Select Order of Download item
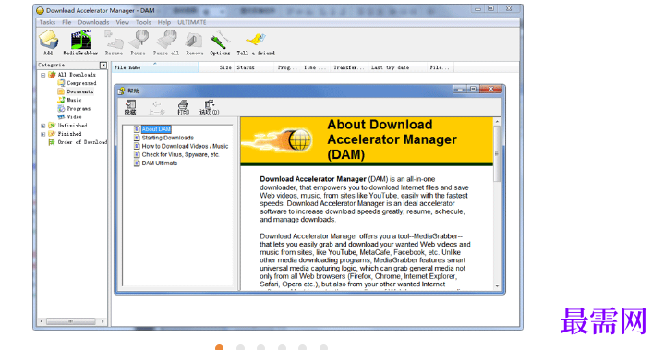Screen dimensions: 664x350 (x=78, y=142)
